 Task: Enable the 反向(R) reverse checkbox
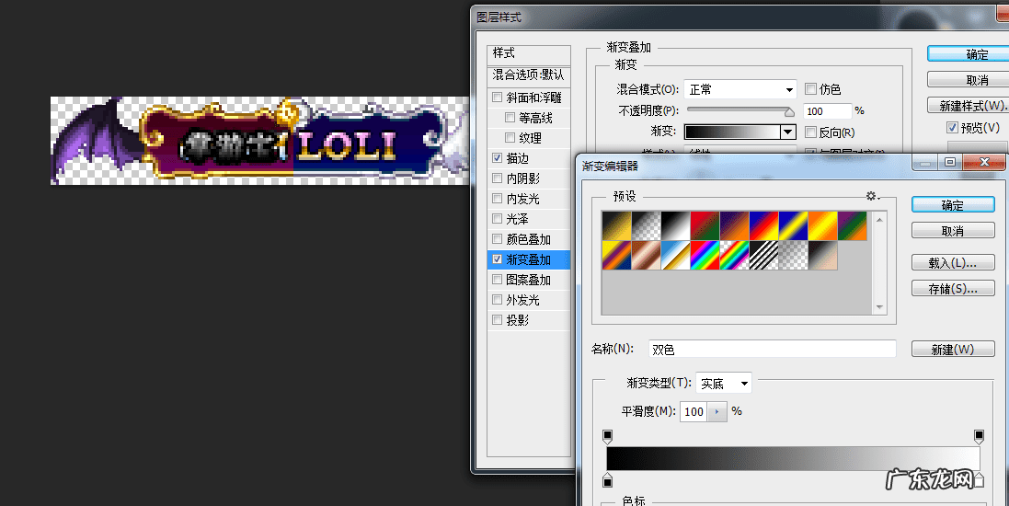(811, 132)
